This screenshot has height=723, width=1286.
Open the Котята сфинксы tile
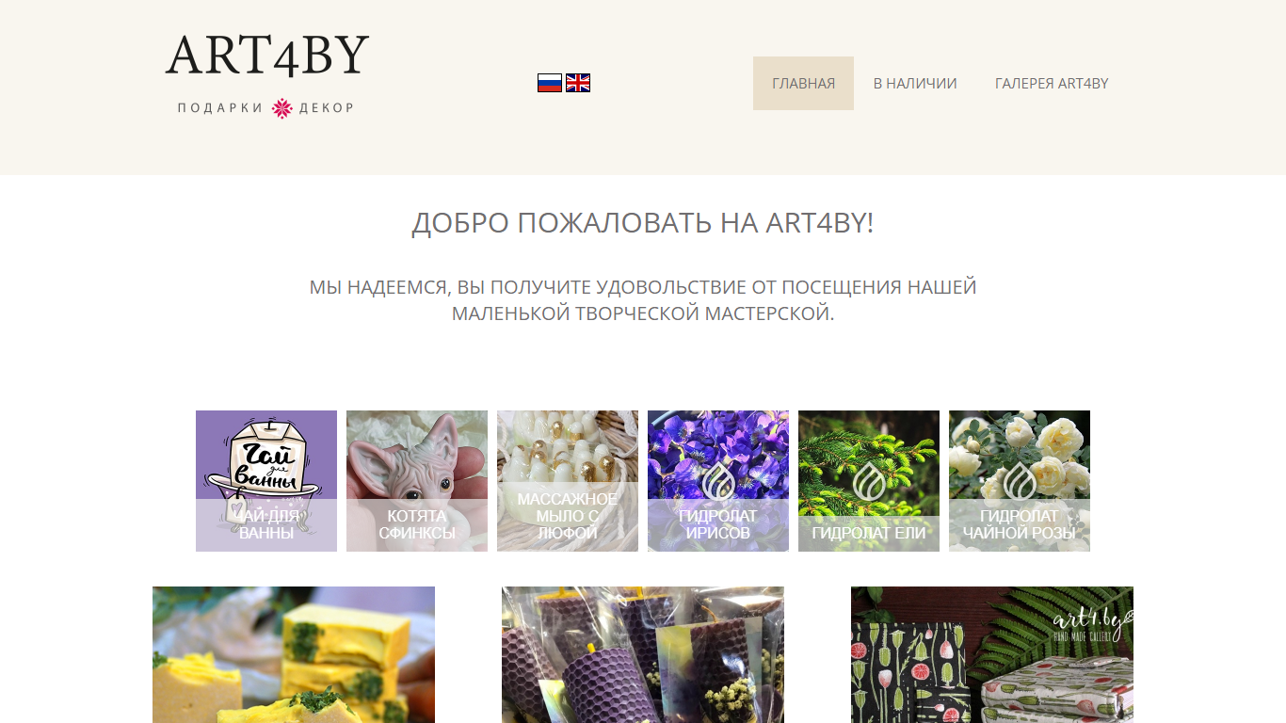tap(417, 481)
